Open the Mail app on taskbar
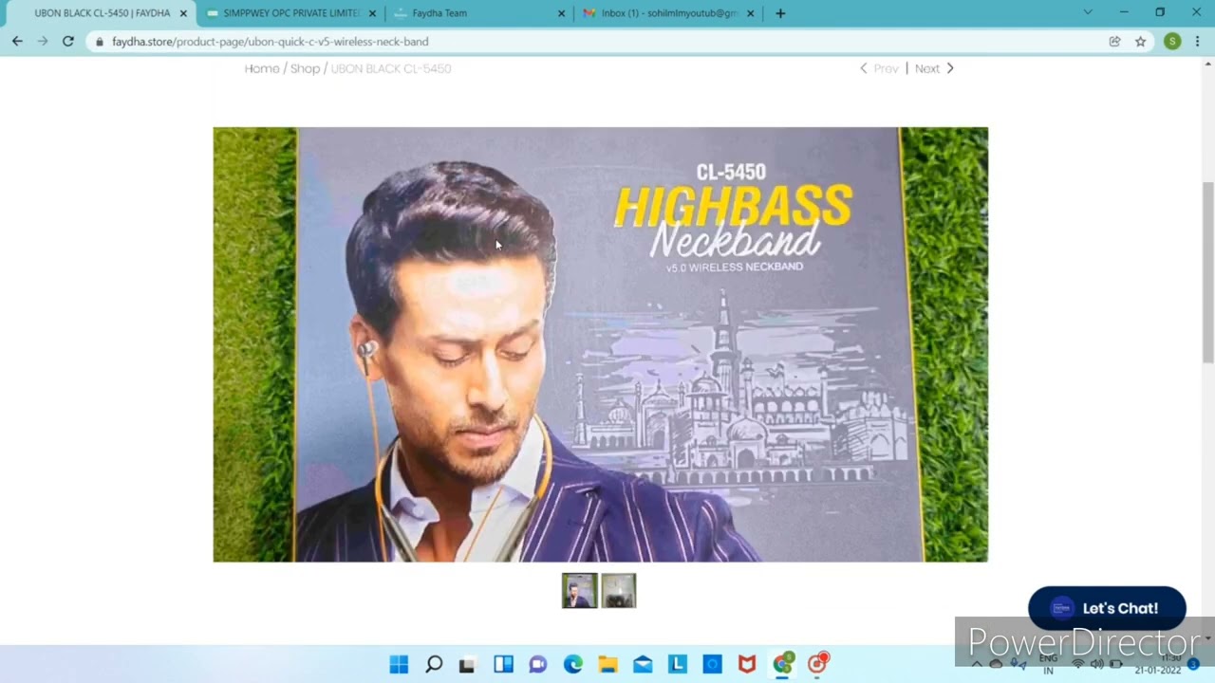Image resolution: width=1215 pixels, height=683 pixels. [643, 664]
